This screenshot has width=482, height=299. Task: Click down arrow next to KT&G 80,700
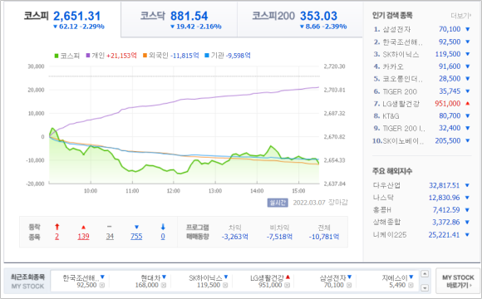(x=468, y=115)
